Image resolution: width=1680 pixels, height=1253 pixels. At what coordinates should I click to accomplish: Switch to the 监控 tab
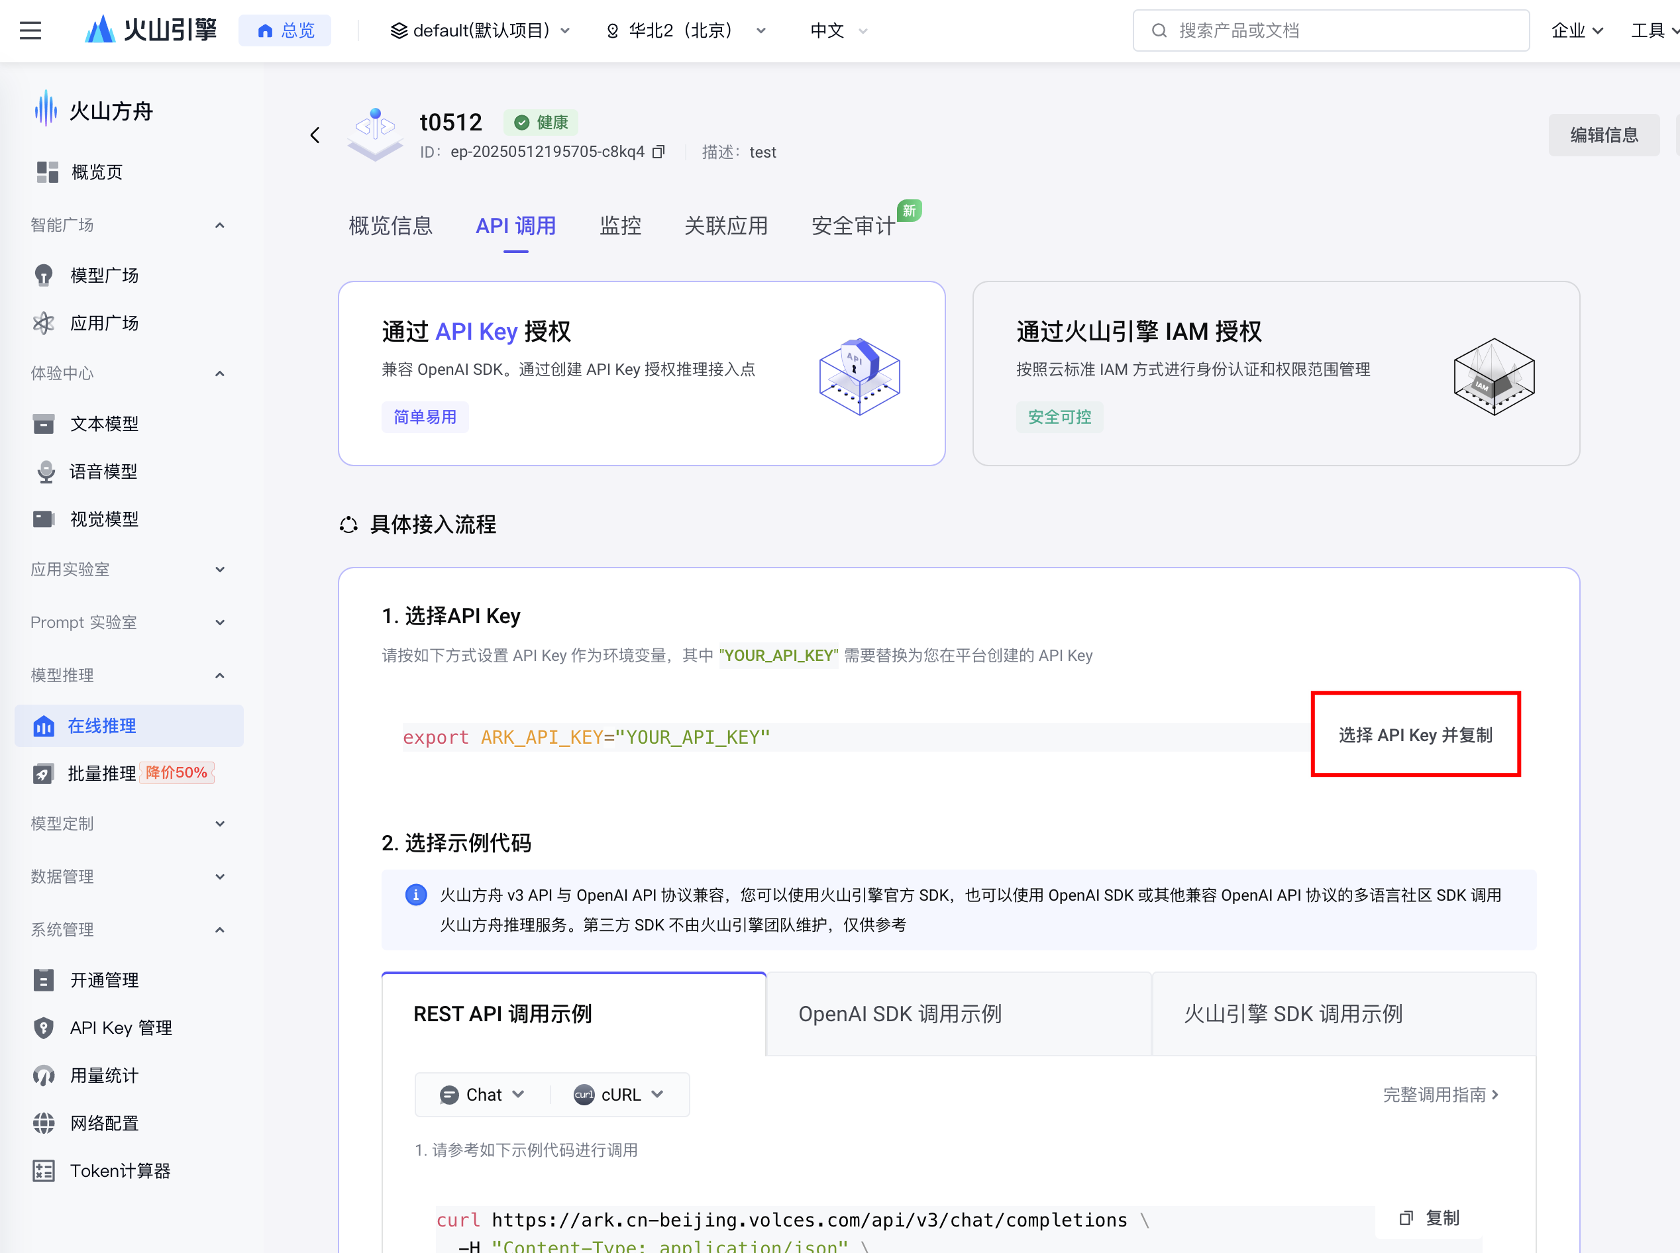tap(620, 226)
